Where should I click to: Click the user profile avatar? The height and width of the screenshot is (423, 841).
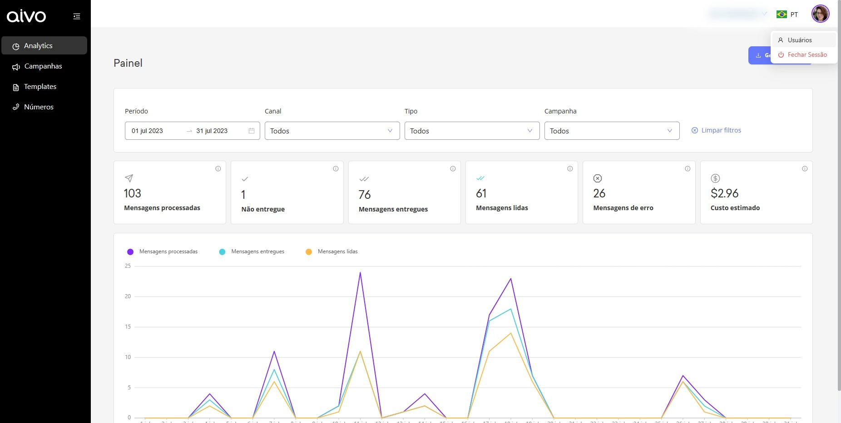(820, 14)
